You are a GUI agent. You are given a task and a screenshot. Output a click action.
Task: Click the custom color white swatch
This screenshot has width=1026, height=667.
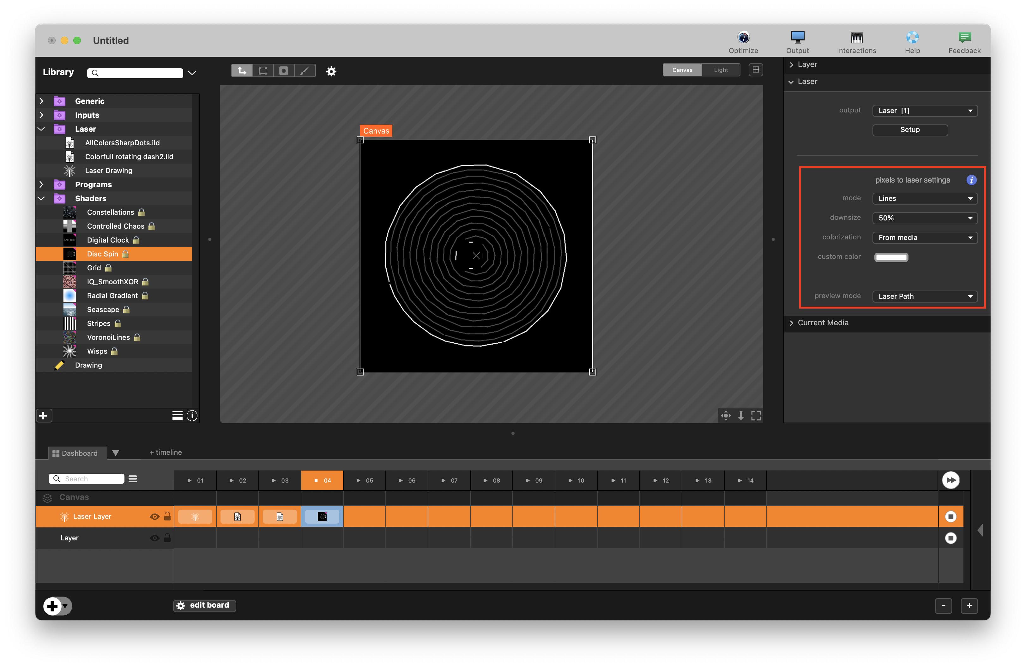tap(890, 257)
